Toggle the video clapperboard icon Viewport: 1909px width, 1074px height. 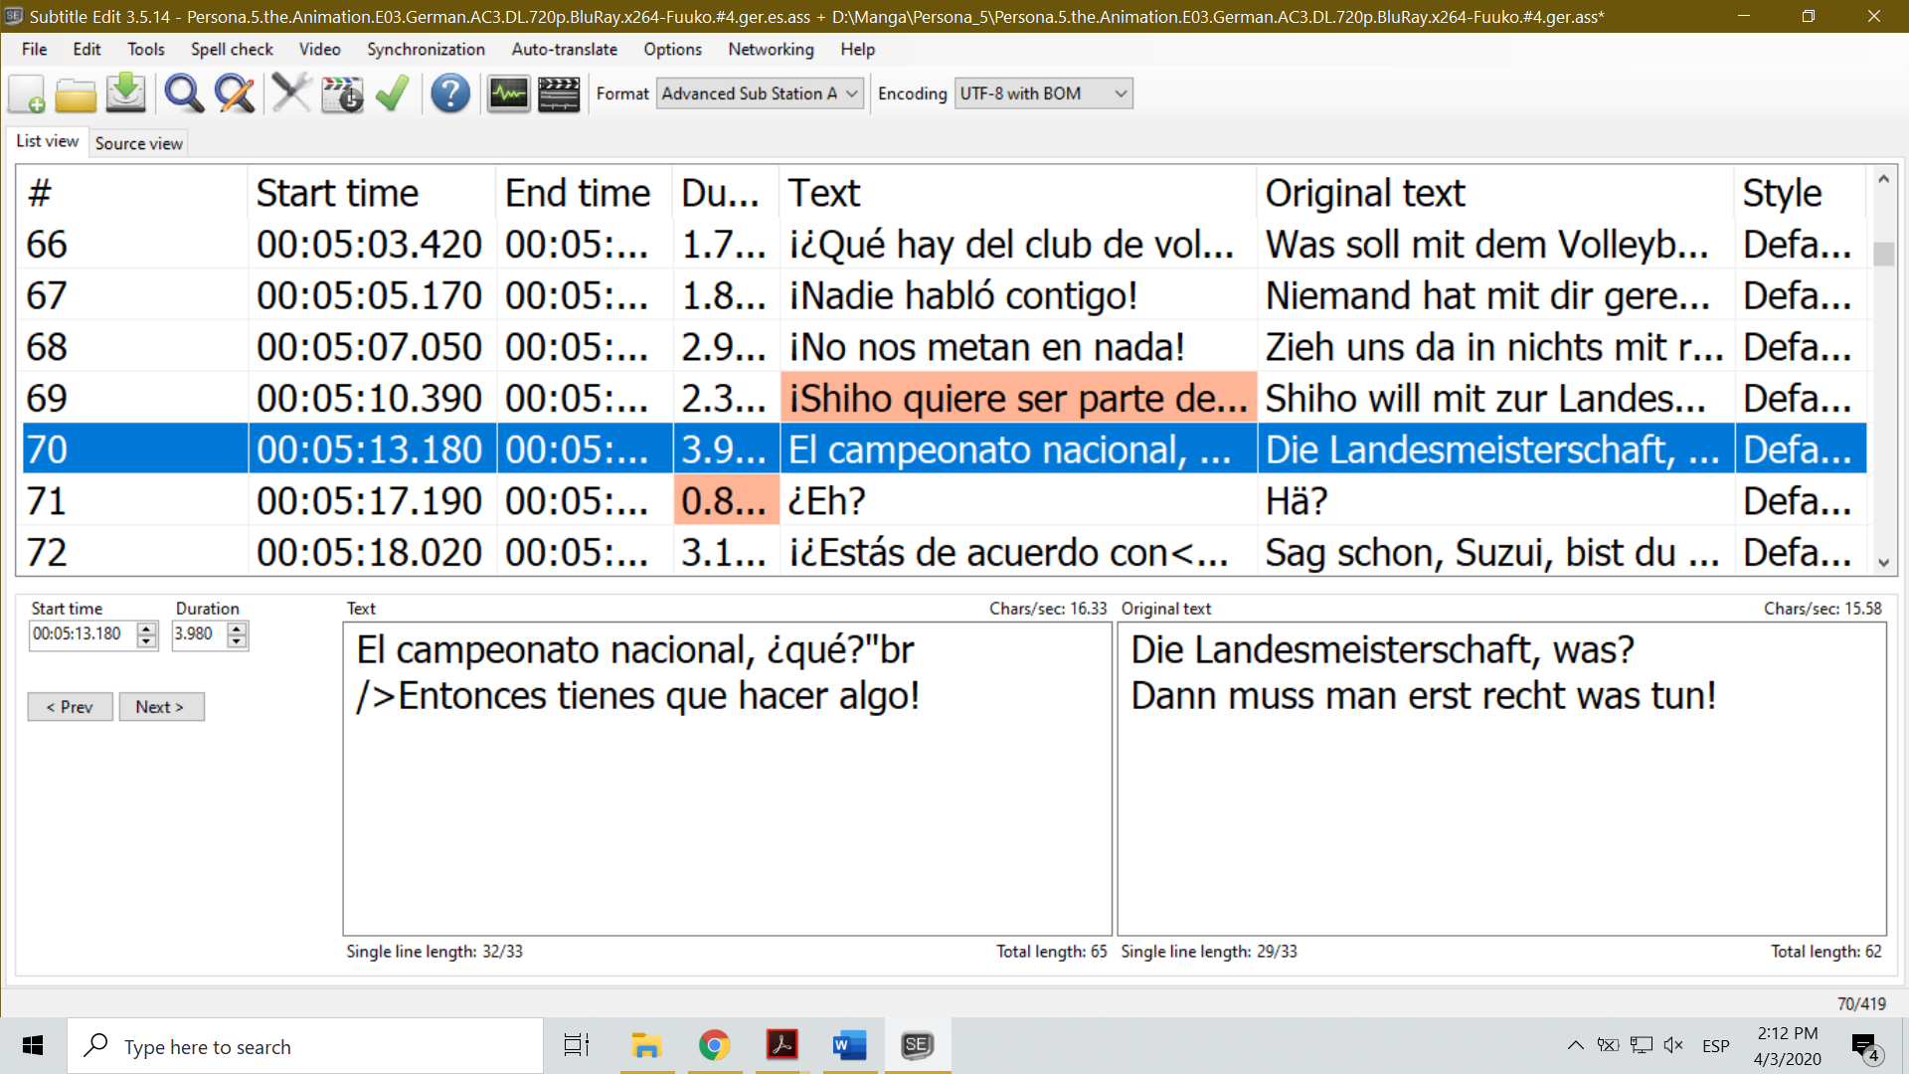(x=559, y=93)
